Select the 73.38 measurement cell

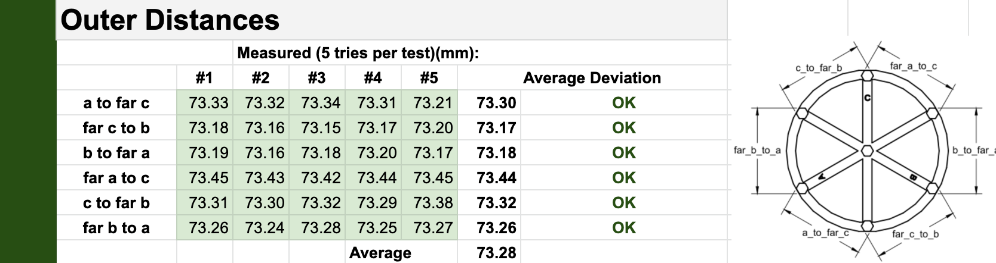click(432, 203)
